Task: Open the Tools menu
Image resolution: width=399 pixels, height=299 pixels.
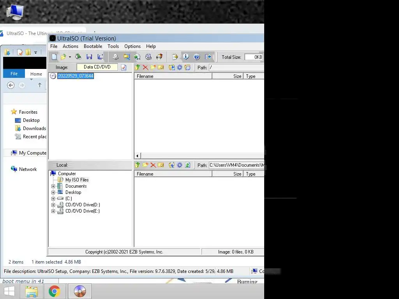Action: coord(113,46)
